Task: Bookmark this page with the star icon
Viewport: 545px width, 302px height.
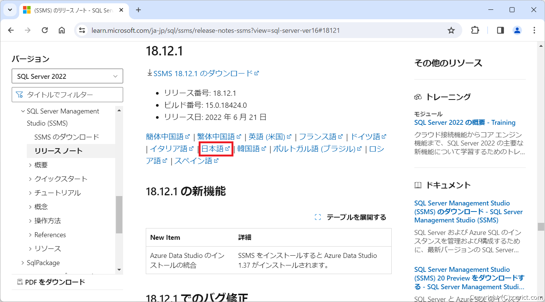Action: pyautogui.click(x=451, y=31)
